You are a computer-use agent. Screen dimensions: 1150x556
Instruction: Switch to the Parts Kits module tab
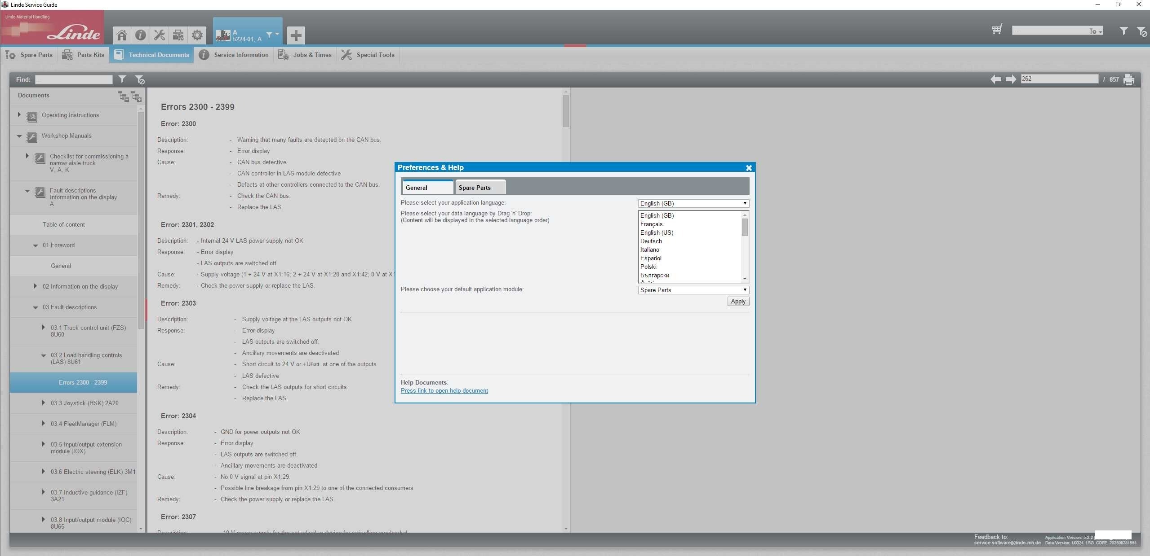click(x=83, y=55)
